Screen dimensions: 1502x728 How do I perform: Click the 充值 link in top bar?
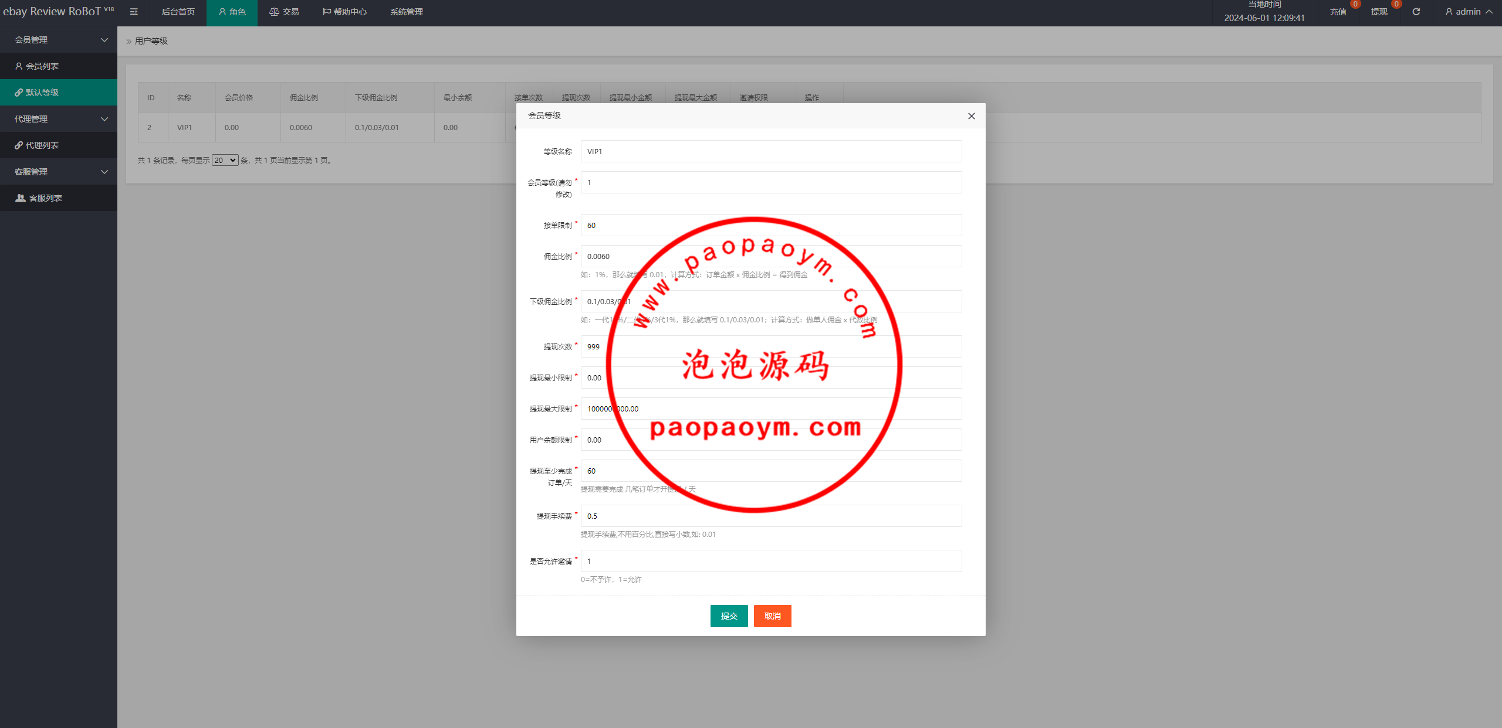click(x=1338, y=12)
